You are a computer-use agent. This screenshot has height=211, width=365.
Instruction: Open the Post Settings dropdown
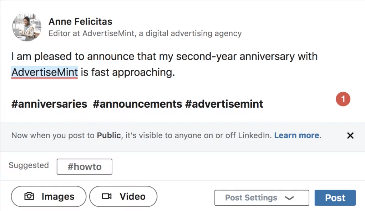pyautogui.click(x=261, y=197)
